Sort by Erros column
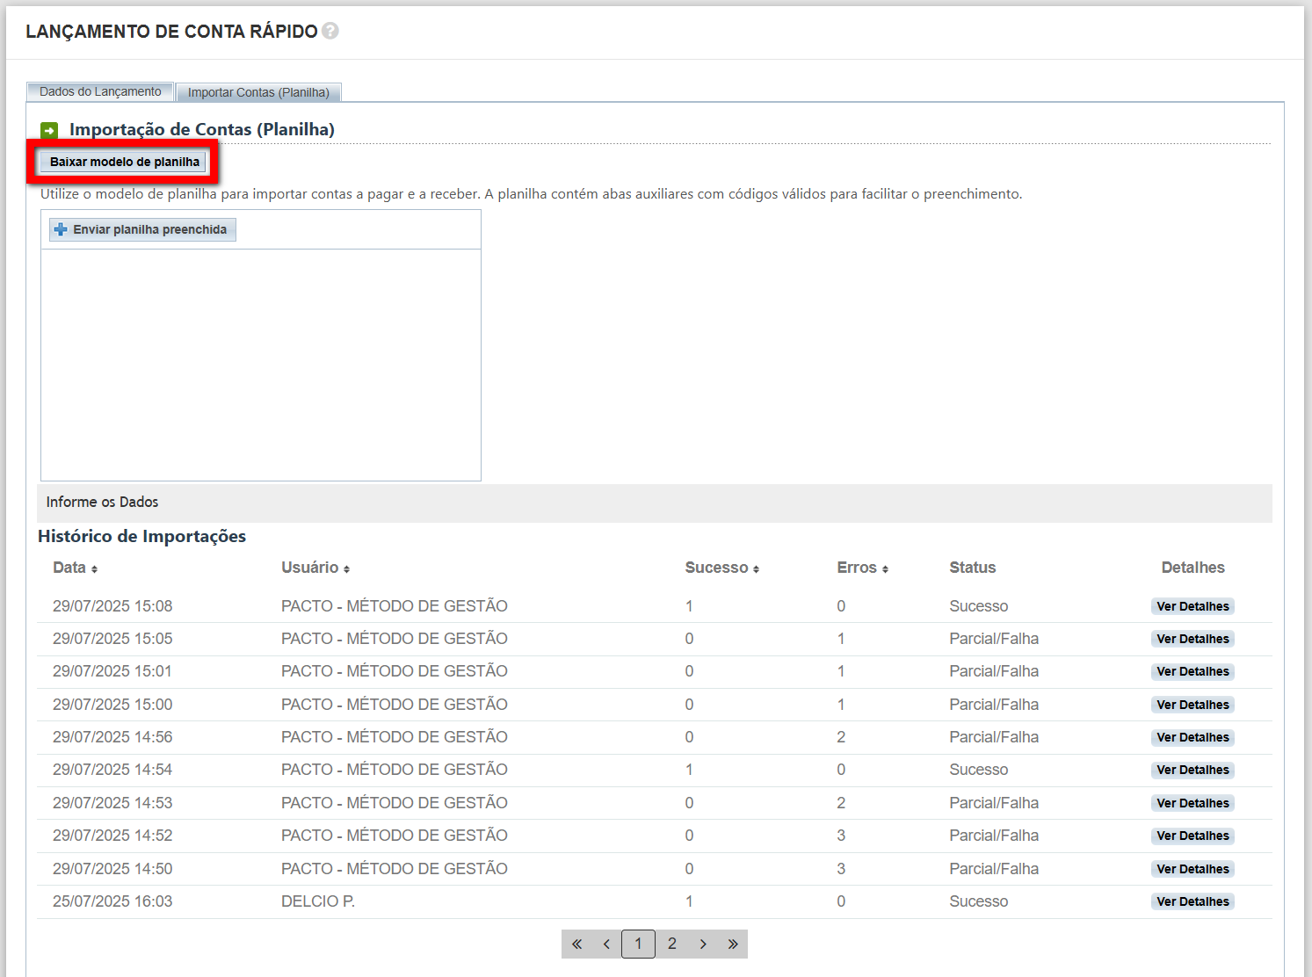This screenshot has width=1312, height=977. (885, 569)
